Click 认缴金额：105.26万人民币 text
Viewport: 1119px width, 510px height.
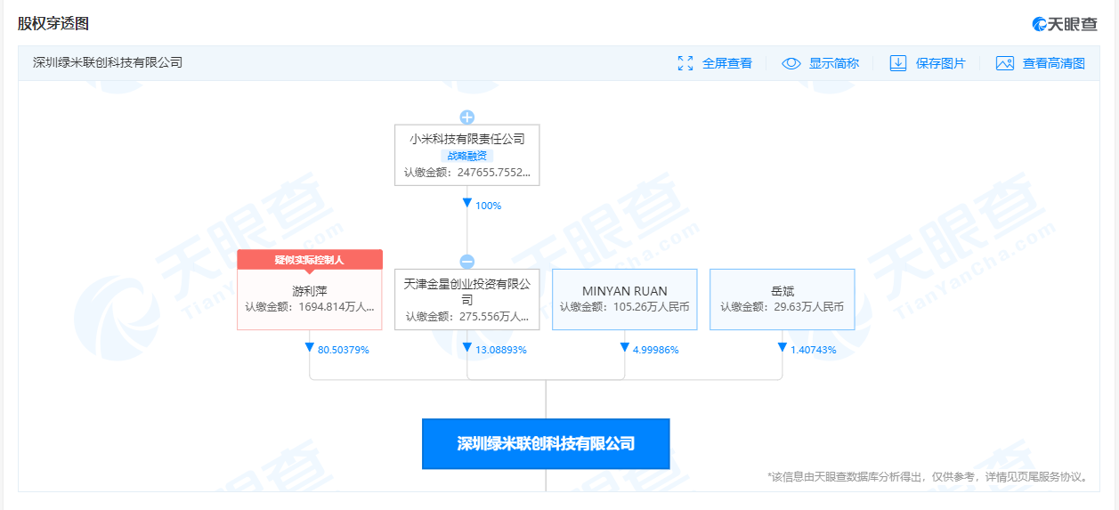(x=624, y=306)
